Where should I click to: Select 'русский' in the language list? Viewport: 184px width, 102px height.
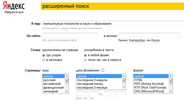(x=54, y=80)
